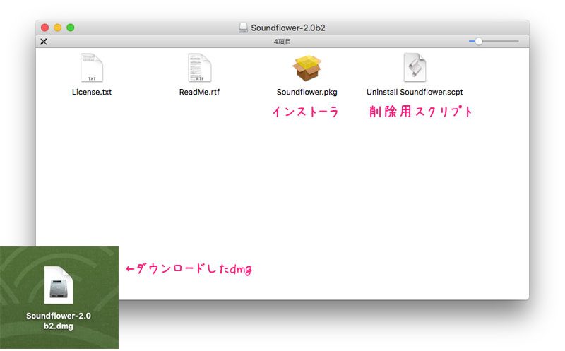Click the ReadMe.rtf file name label
The height and width of the screenshot is (351, 565).
199,93
